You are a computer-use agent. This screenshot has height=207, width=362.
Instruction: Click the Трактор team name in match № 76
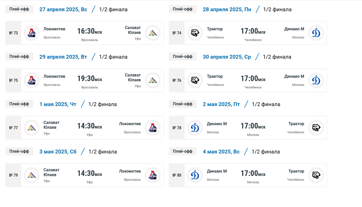pyautogui.click(x=215, y=76)
